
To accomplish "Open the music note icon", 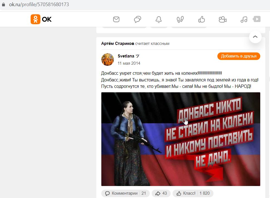I will [x=244, y=19].
